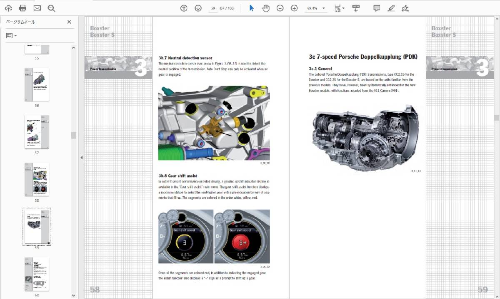Collapse the left navigation pane arrow
This screenshot has width=500, height=299.
pos(81,158)
